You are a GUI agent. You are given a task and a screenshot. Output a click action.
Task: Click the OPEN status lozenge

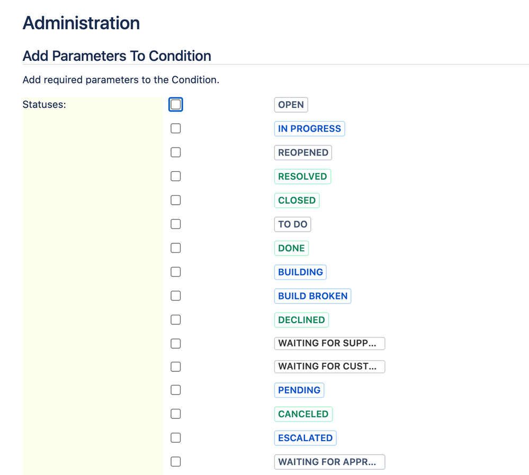tap(291, 105)
